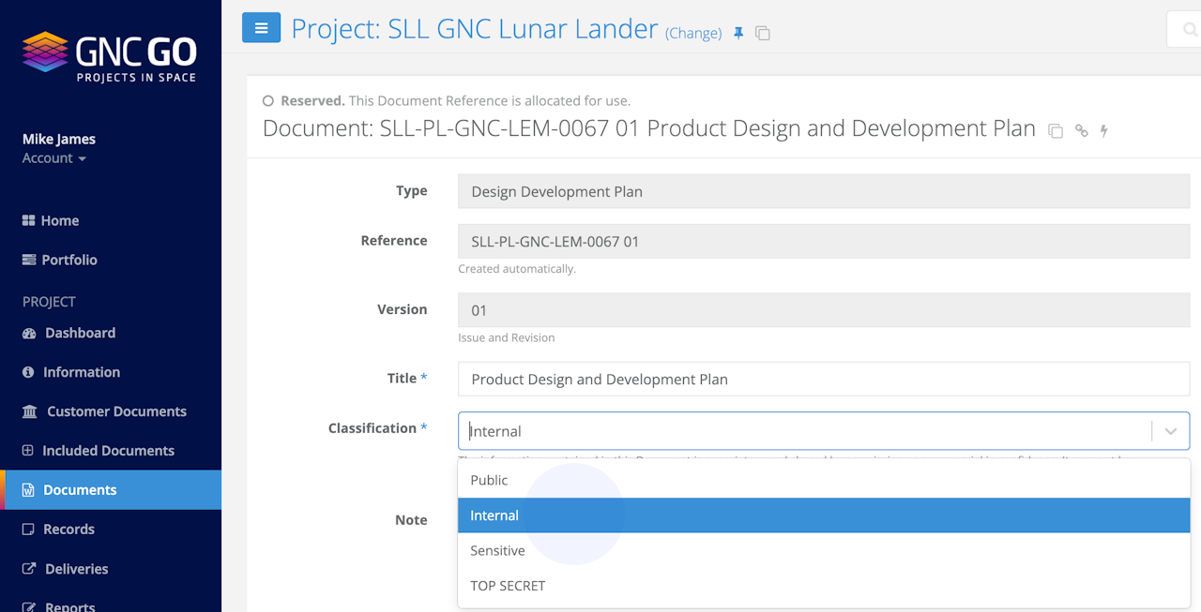1201x612 pixels.
Task: Toggle the hamburger sidebar menu button
Action: pos(261,28)
